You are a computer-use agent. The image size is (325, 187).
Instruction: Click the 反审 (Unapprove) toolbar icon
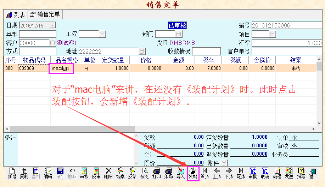click(x=96, y=173)
